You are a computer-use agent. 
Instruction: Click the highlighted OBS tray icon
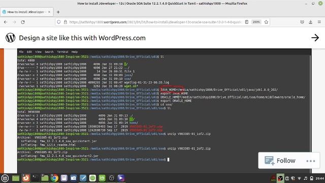pos(280,178)
